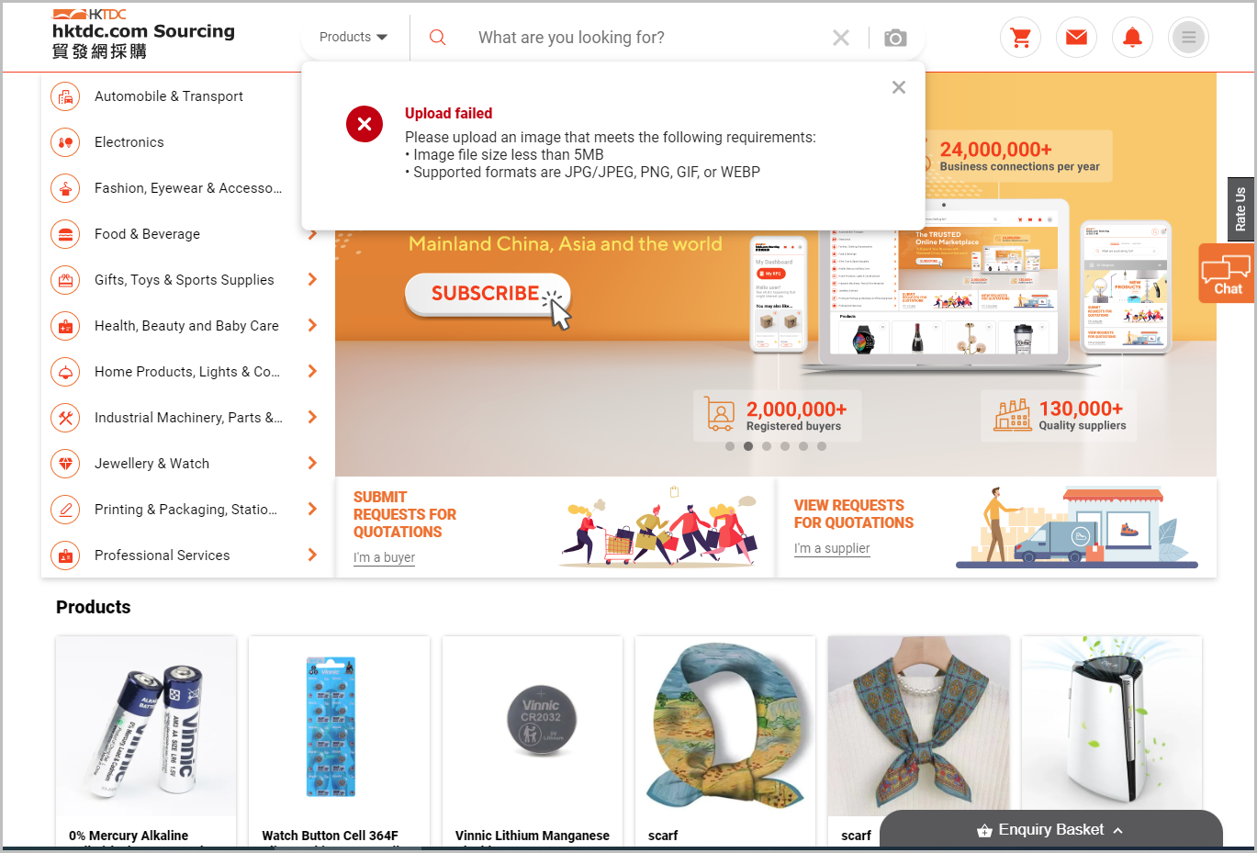Select the Fashion, Eyewear & Accessories item
This screenshot has height=853, width=1257.
pyautogui.click(x=188, y=188)
